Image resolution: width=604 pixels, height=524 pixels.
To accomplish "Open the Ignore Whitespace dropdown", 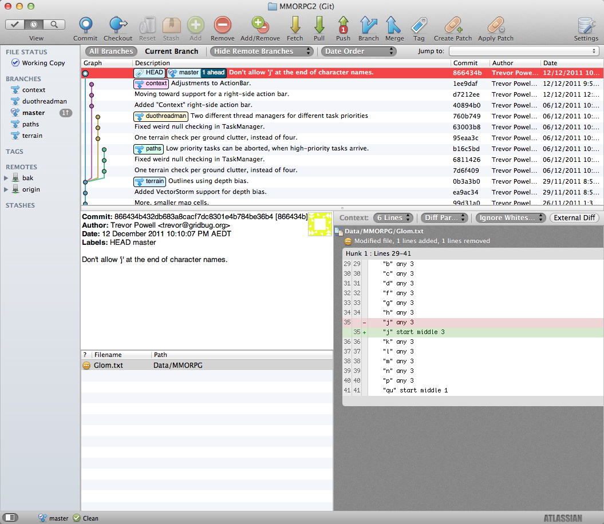I will click(511, 218).
